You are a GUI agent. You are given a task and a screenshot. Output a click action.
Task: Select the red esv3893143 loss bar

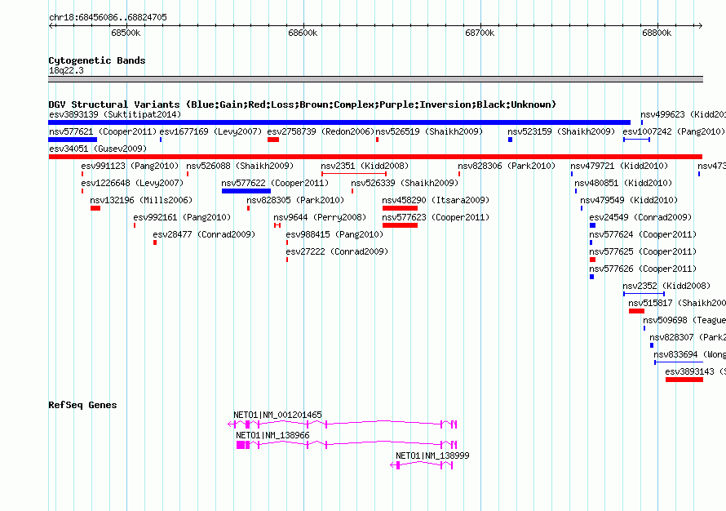[x=684, y=380]
